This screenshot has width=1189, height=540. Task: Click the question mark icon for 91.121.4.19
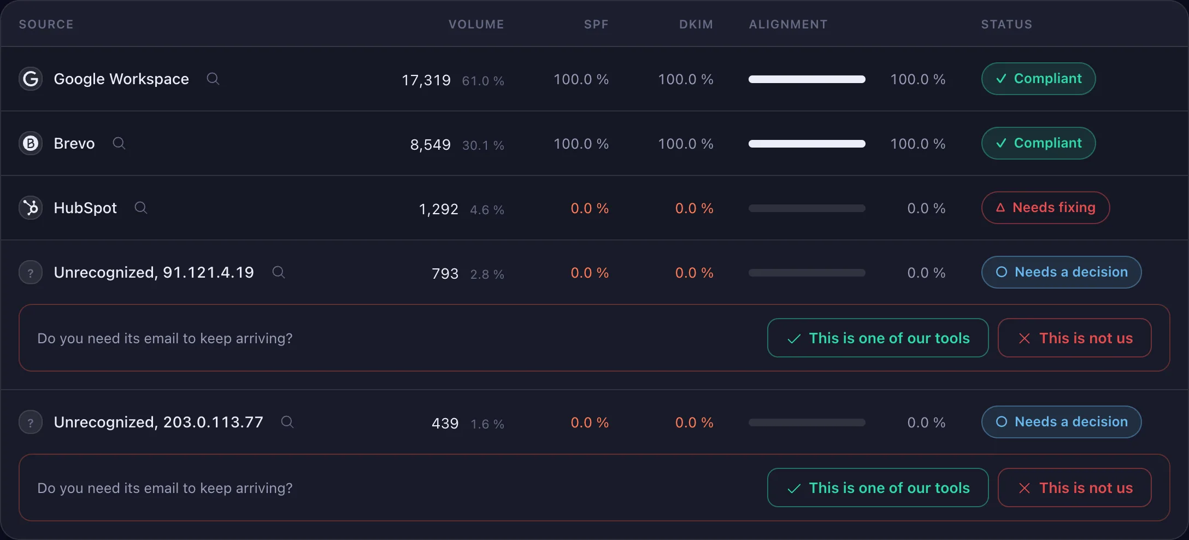pyautogui.click(x=31, y=272)
